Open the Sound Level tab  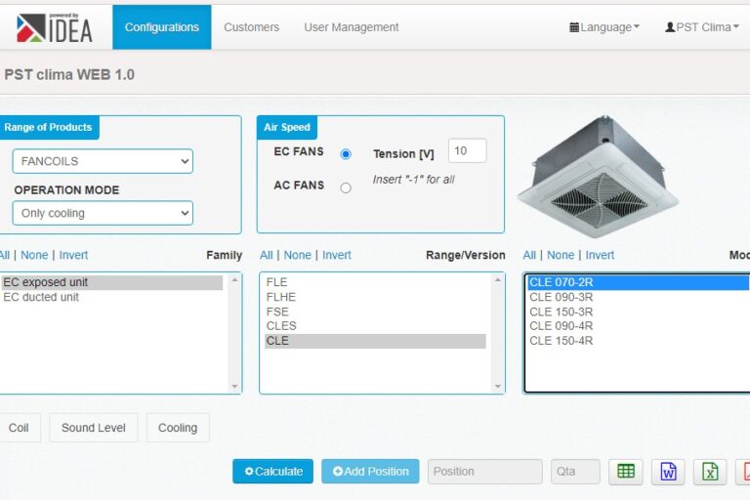coord(94,428)
